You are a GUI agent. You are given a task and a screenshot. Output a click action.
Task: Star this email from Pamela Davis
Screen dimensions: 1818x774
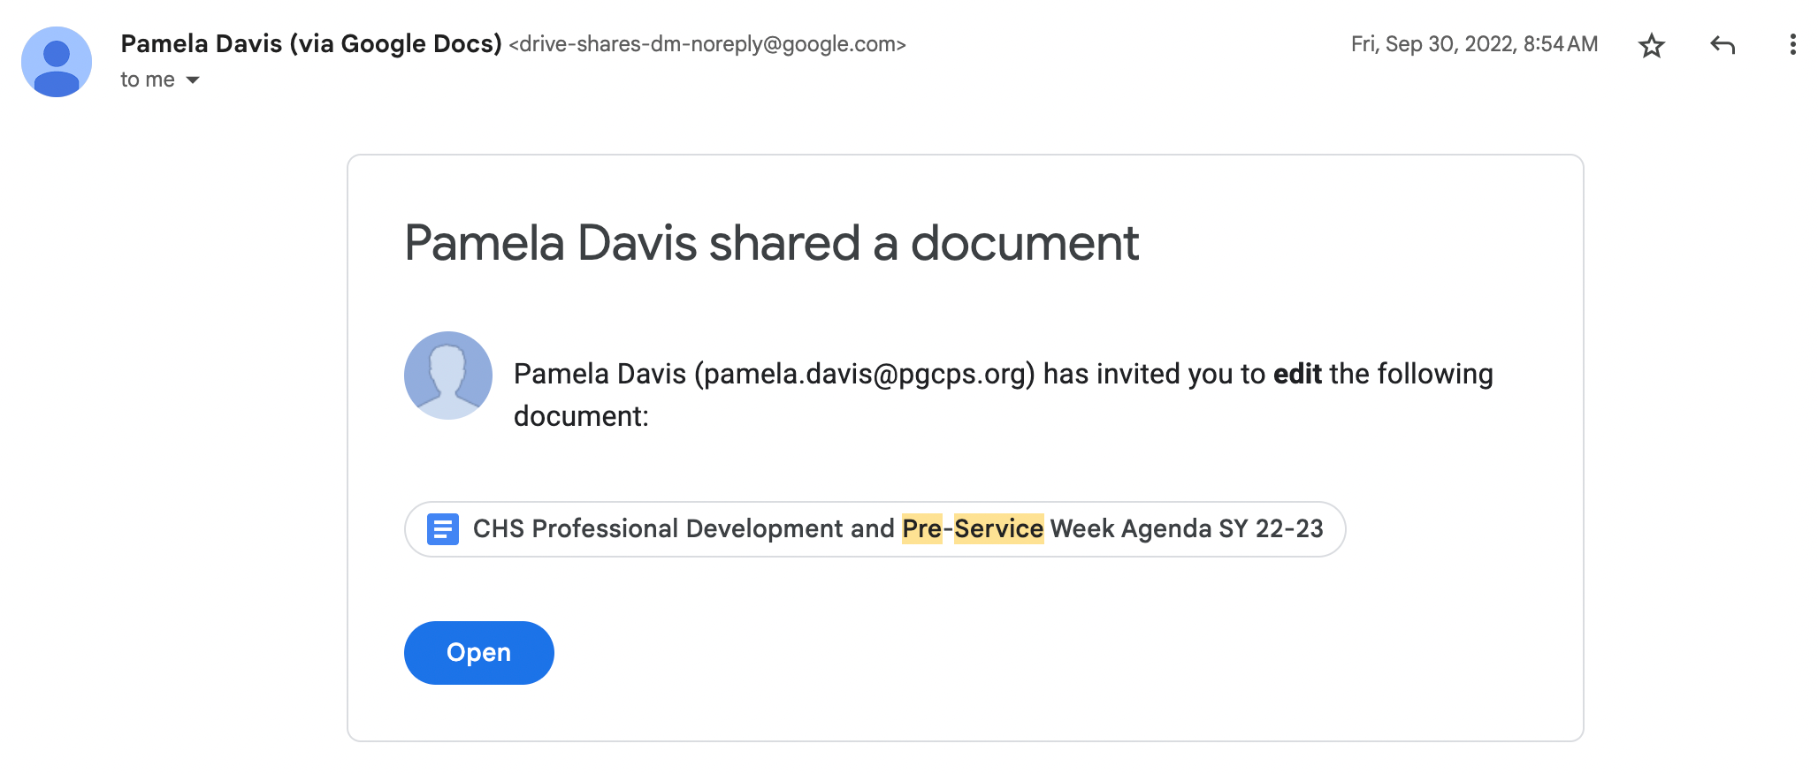coord(1651,45)
